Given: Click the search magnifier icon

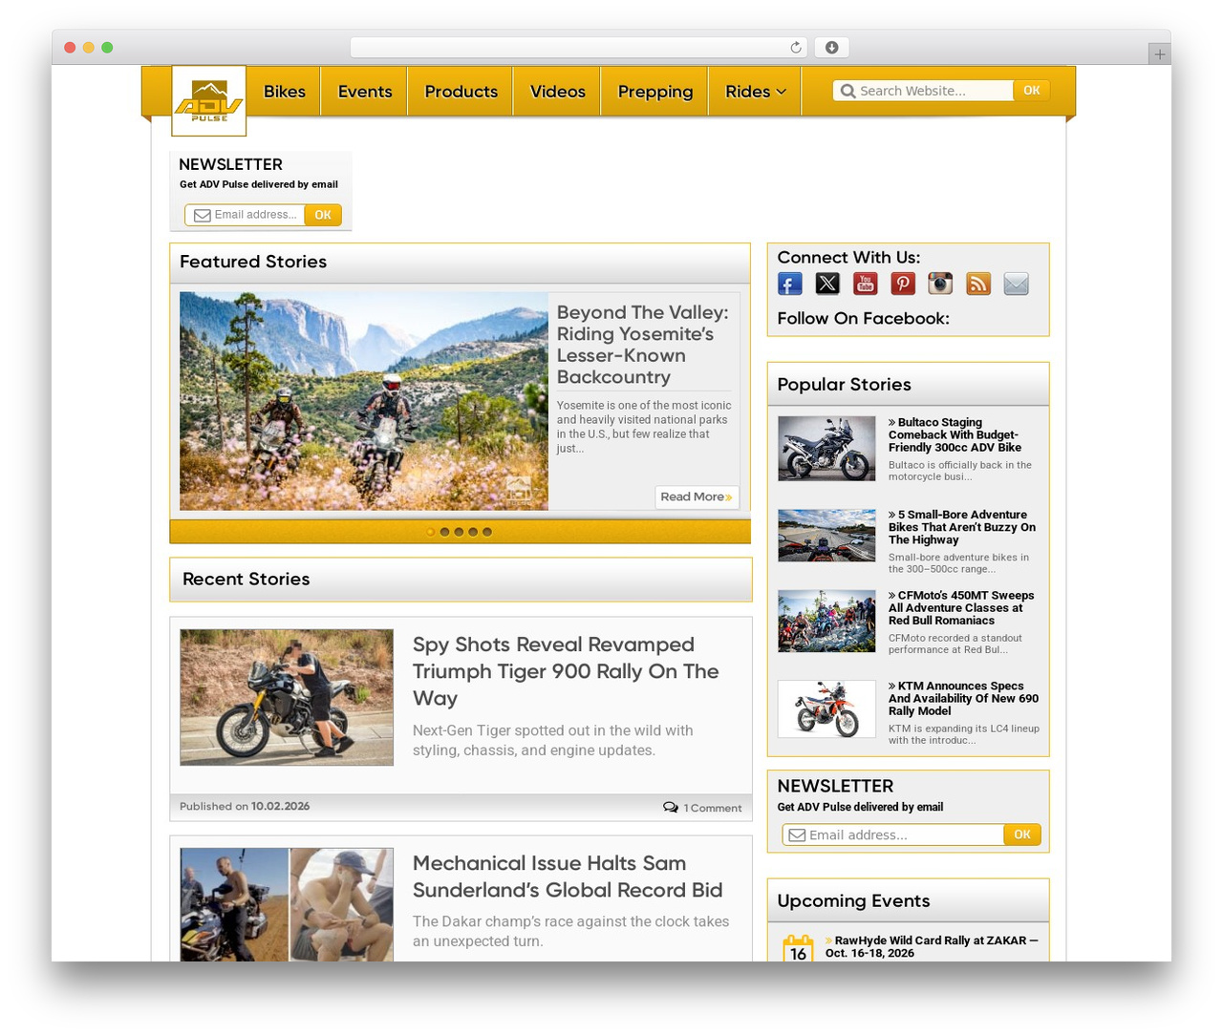Looking at the screenshot, I should [x=848, y=91].
